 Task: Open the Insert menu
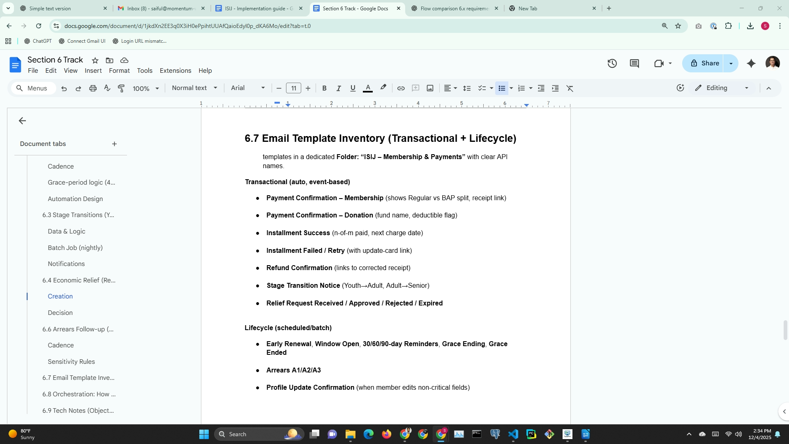[x=93, y=71]
